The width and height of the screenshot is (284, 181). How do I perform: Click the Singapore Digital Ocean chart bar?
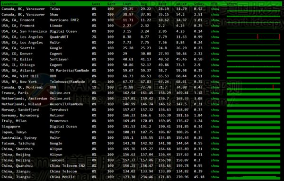click(253, 127)
